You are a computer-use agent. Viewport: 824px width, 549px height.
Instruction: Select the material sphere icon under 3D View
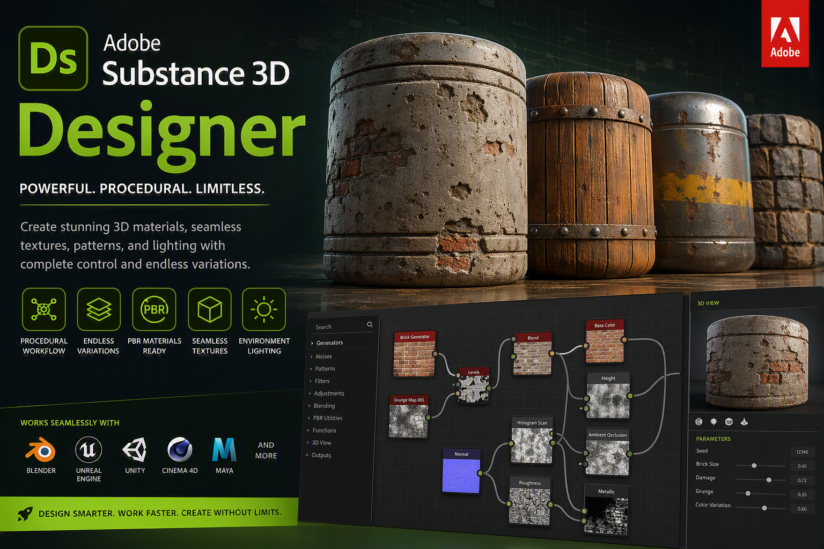click(698, 422)
